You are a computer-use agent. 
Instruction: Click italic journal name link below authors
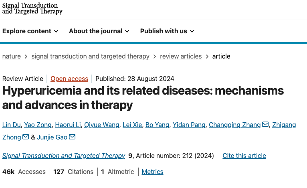[64, 156]
